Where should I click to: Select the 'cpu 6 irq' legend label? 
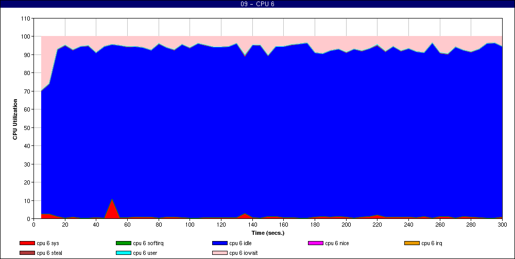coord(432,243)
